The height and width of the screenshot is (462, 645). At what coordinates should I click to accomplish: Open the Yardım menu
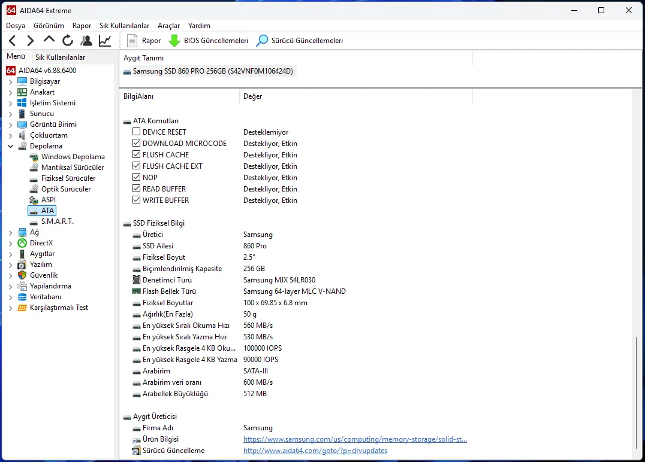click(199, 26)
